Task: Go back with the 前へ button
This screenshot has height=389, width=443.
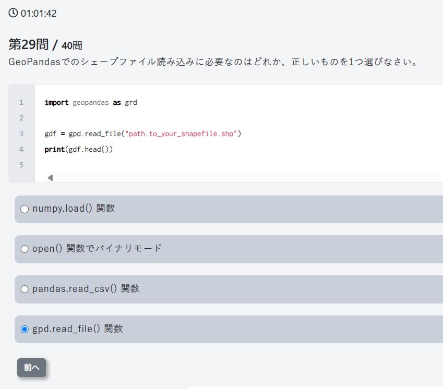Action: (31, 368)
